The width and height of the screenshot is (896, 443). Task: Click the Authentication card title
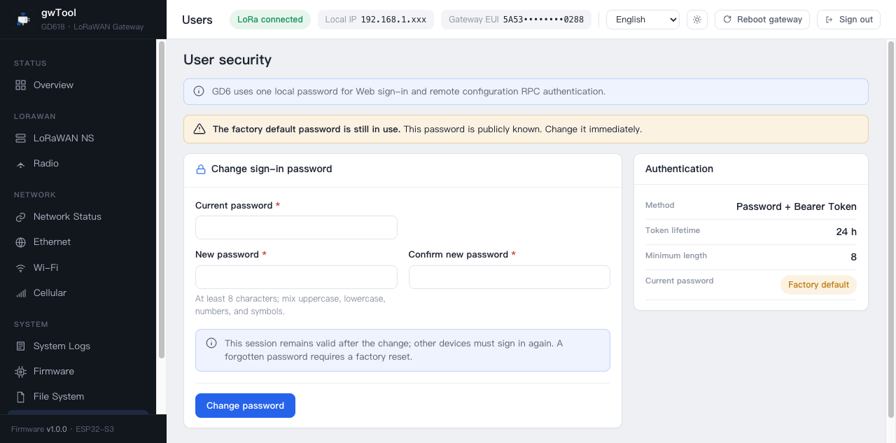679,169
